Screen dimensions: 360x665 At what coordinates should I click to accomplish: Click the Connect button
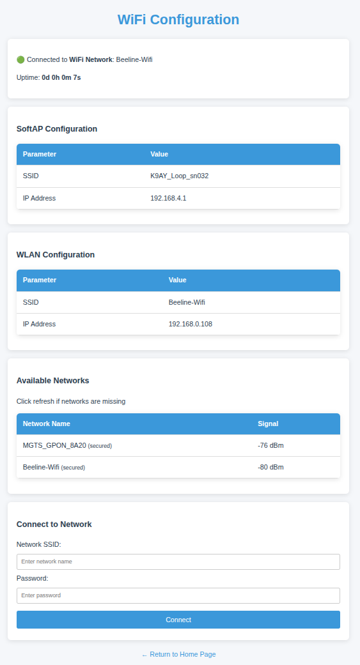(x=178, y=620)
